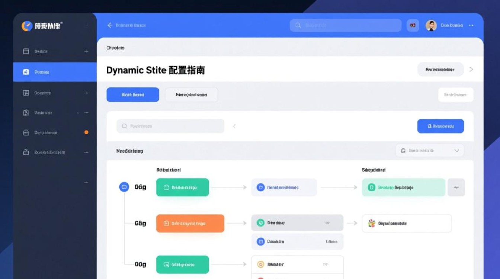The height and width of the screenshot is (279, 500).
Task: Click the back arrow in the blue header
Action: [110, 25]
